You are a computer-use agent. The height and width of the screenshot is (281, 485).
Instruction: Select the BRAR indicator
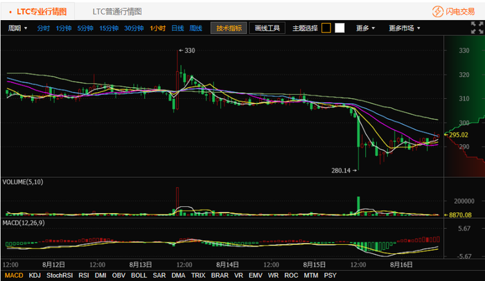pyautogui.click(x=220, y=275)
